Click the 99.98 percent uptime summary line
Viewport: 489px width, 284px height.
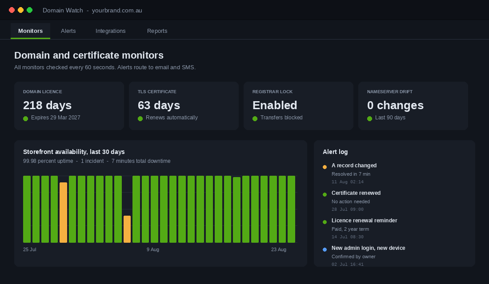click(x=96, y=161)
